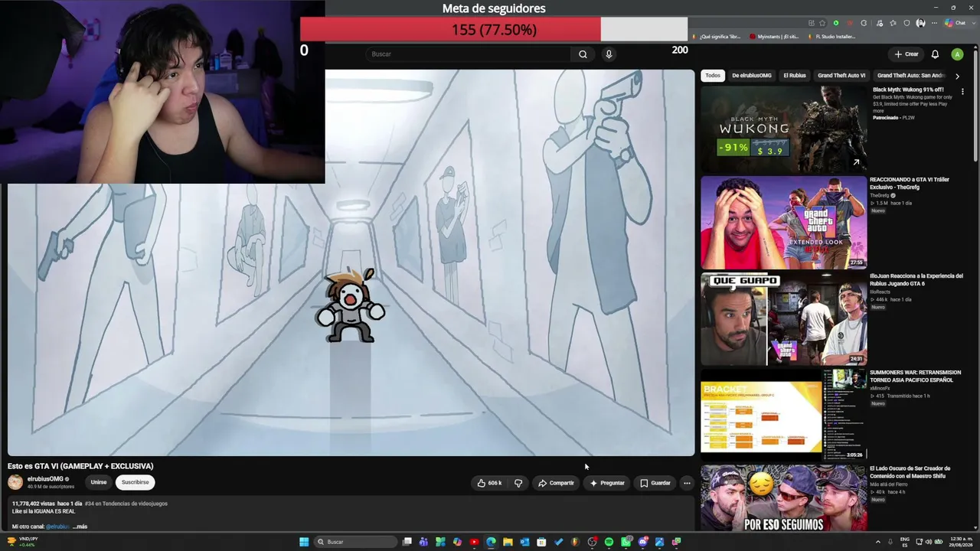Viewport: 980px width, 551px height.
Task: Click the Windows taskbar search box
Action: click(x=356, y=542)
